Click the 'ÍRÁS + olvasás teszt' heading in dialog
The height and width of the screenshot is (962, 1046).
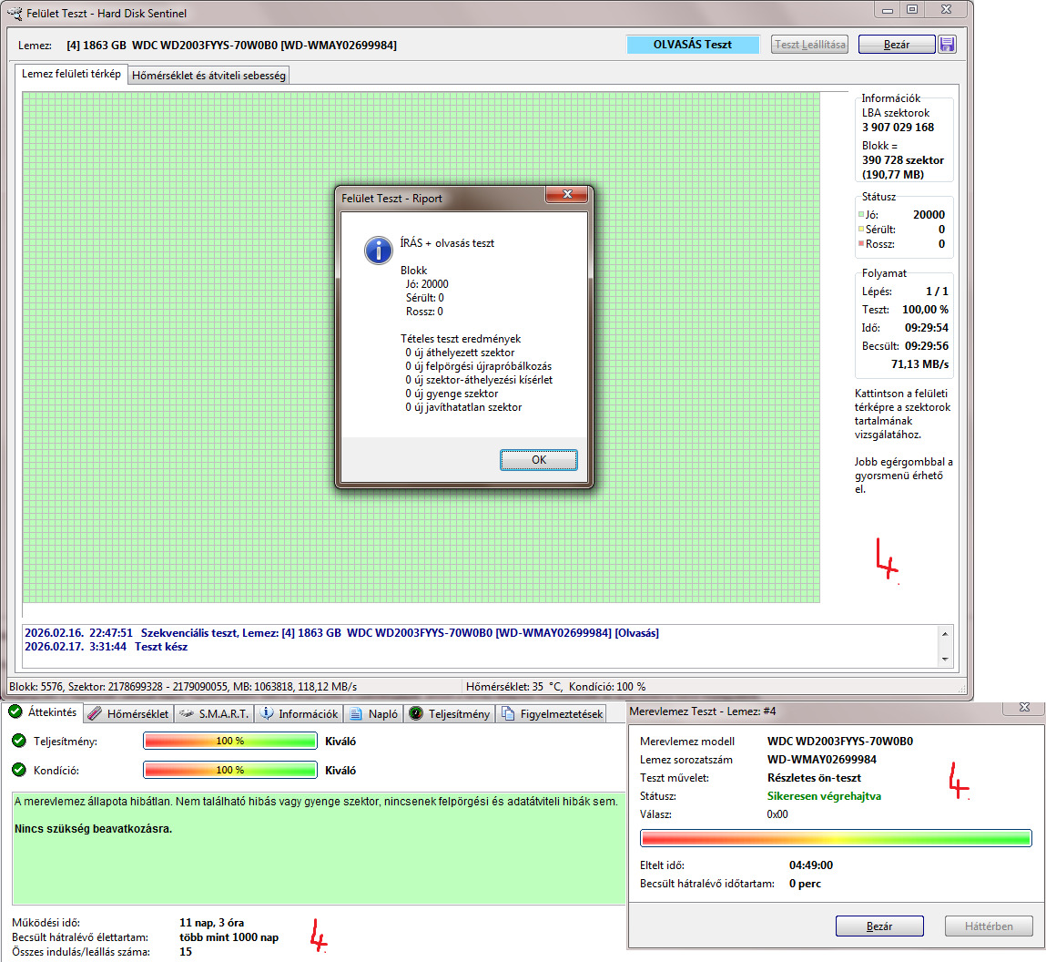tap(447, 243)
